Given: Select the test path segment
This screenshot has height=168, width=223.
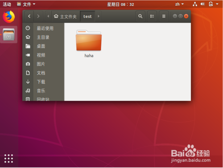Looking at the screenshot, I should (x=87, y=16).
